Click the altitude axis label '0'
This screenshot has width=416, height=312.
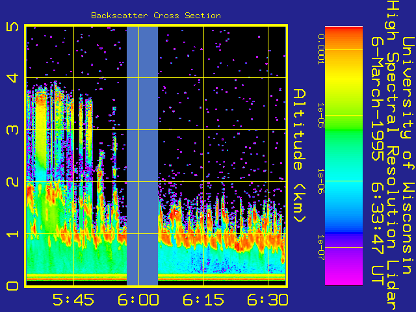point(12,286)
